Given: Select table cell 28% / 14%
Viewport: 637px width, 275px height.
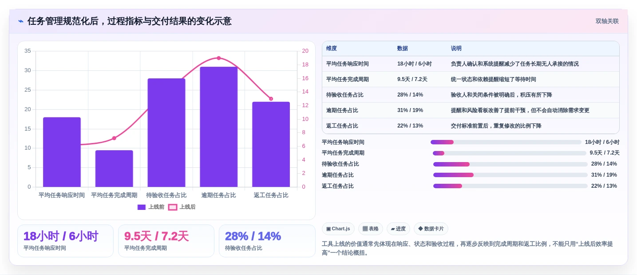Looking at the screenshot, I should (x=410, y=95).
